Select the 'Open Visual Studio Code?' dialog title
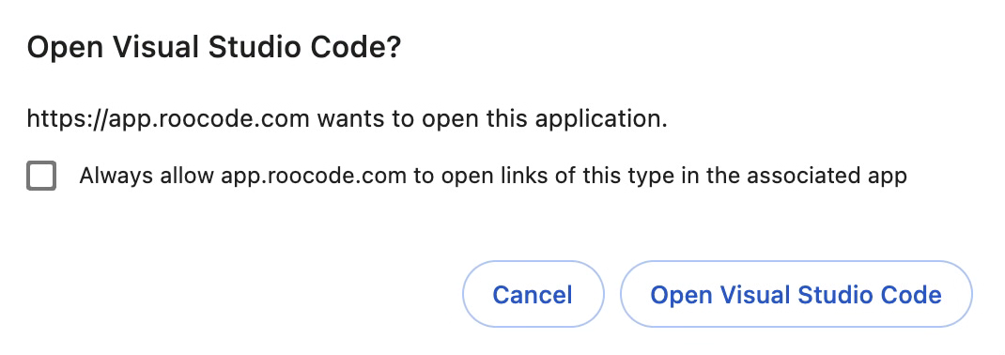 213,48
